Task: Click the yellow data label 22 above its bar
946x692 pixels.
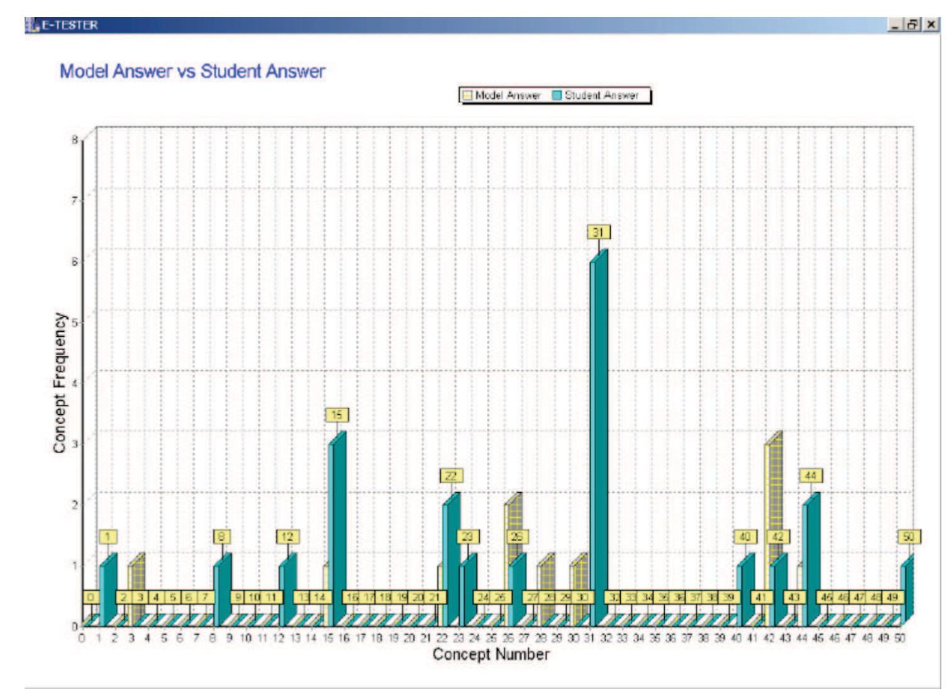Action: click(x=451, y=476)
